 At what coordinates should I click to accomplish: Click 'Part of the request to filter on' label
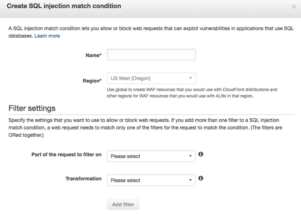pos(67,154)
